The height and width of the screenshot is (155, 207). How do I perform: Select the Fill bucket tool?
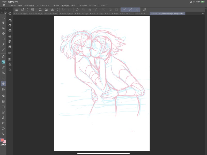(3, 96)
